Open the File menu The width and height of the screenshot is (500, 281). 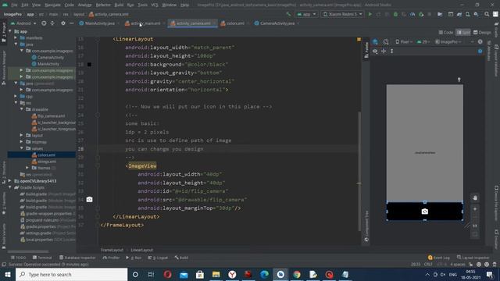[14, 5]
